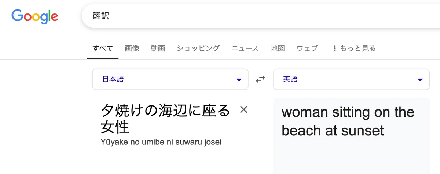The height and width of the screenshot is (174, 440).
Task: Click the romanization 'Yūyake no umibe ni suwaru josei'
Action: [x=161, y=142]
